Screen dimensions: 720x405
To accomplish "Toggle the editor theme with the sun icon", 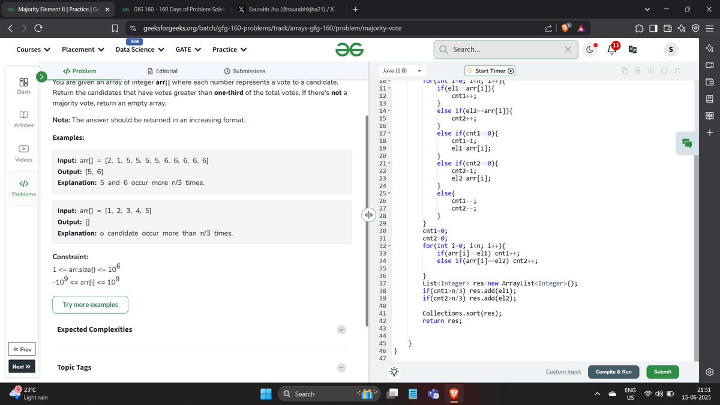I will coord(394,371).
